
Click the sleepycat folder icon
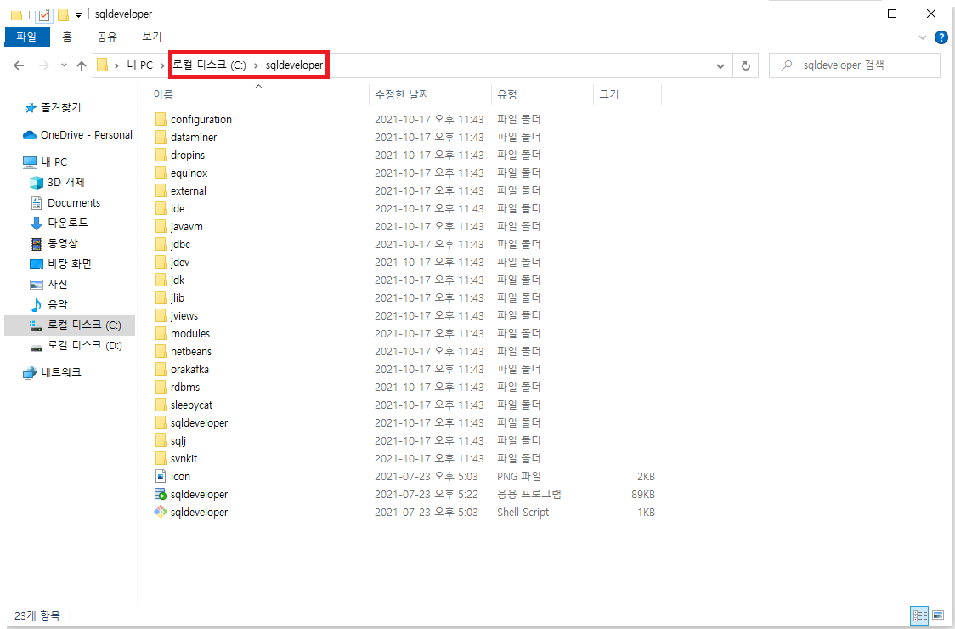161,405
